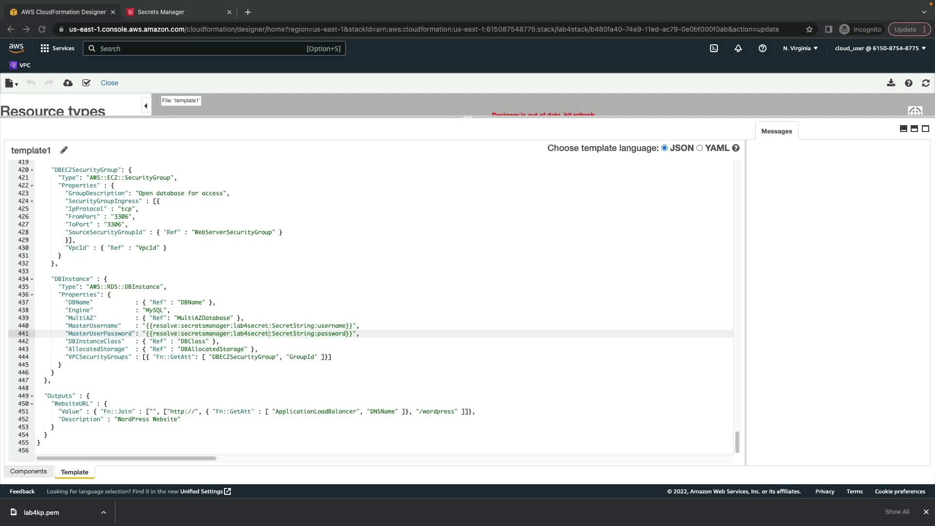Click the Create stack cloud upload icon
This screenshot has width=935, height=526.
[68, 83]
